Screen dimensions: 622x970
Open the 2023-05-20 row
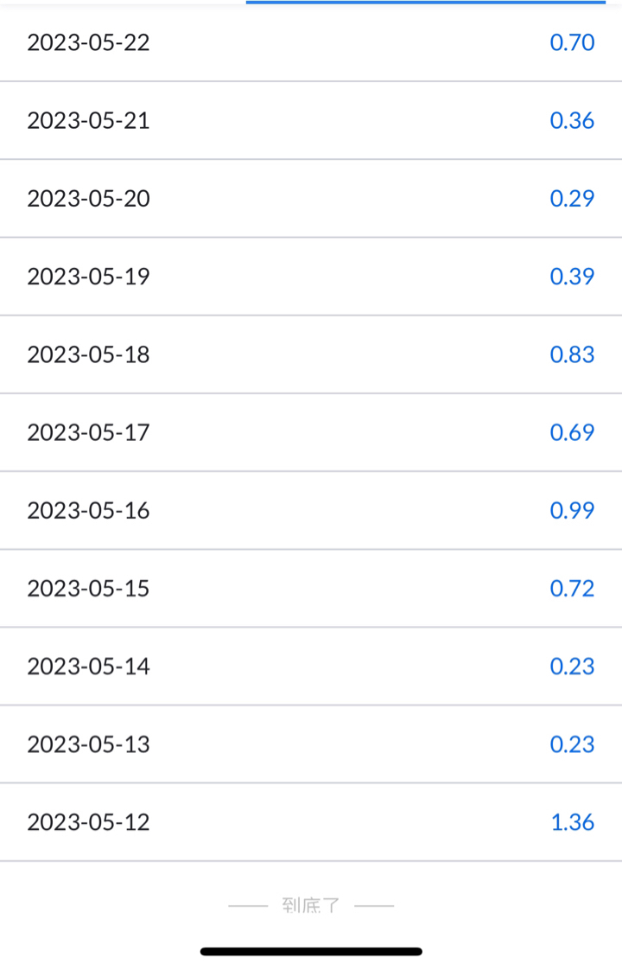(x=311, y=199)
